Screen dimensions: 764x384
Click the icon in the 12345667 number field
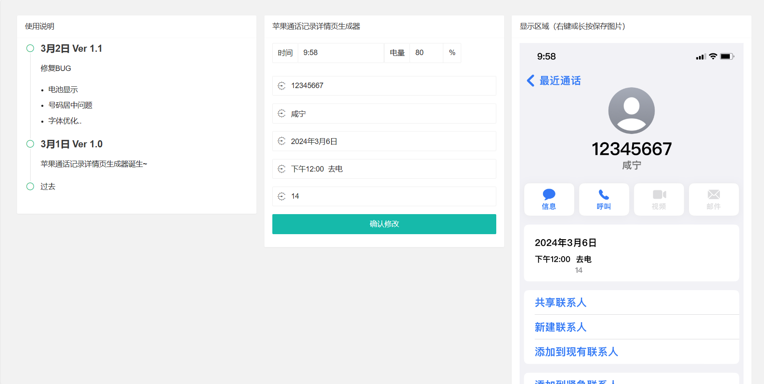pyautogui.click(x=281, y=86)
